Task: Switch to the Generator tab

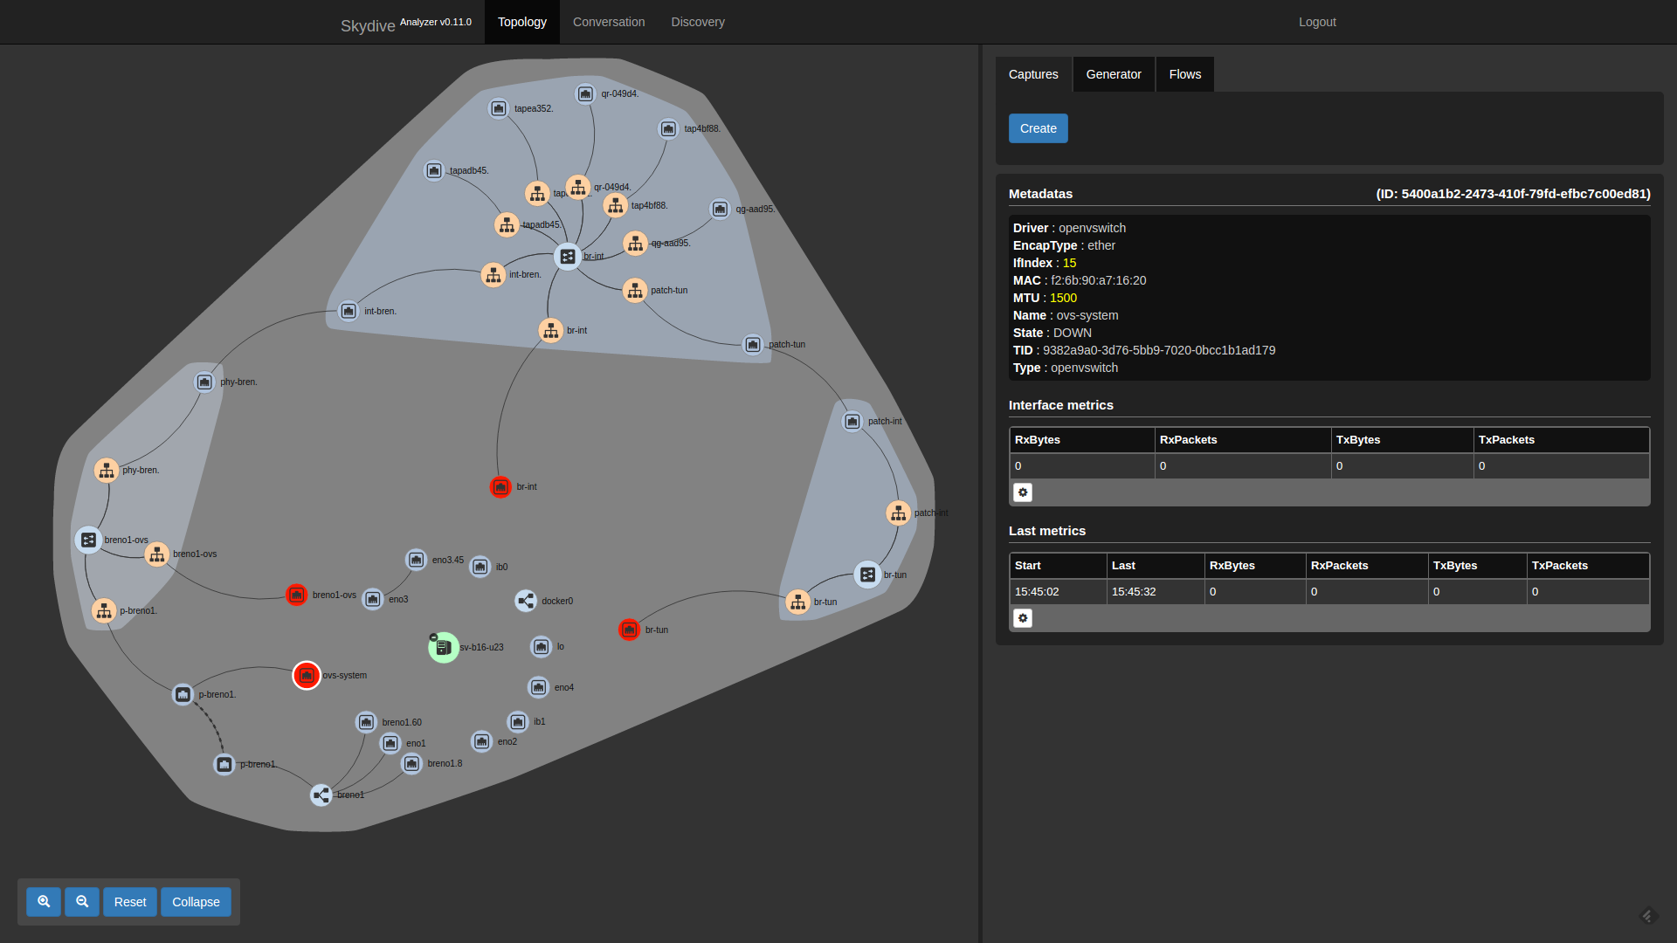Action: pyautogui.click(x=1114, y=74)
